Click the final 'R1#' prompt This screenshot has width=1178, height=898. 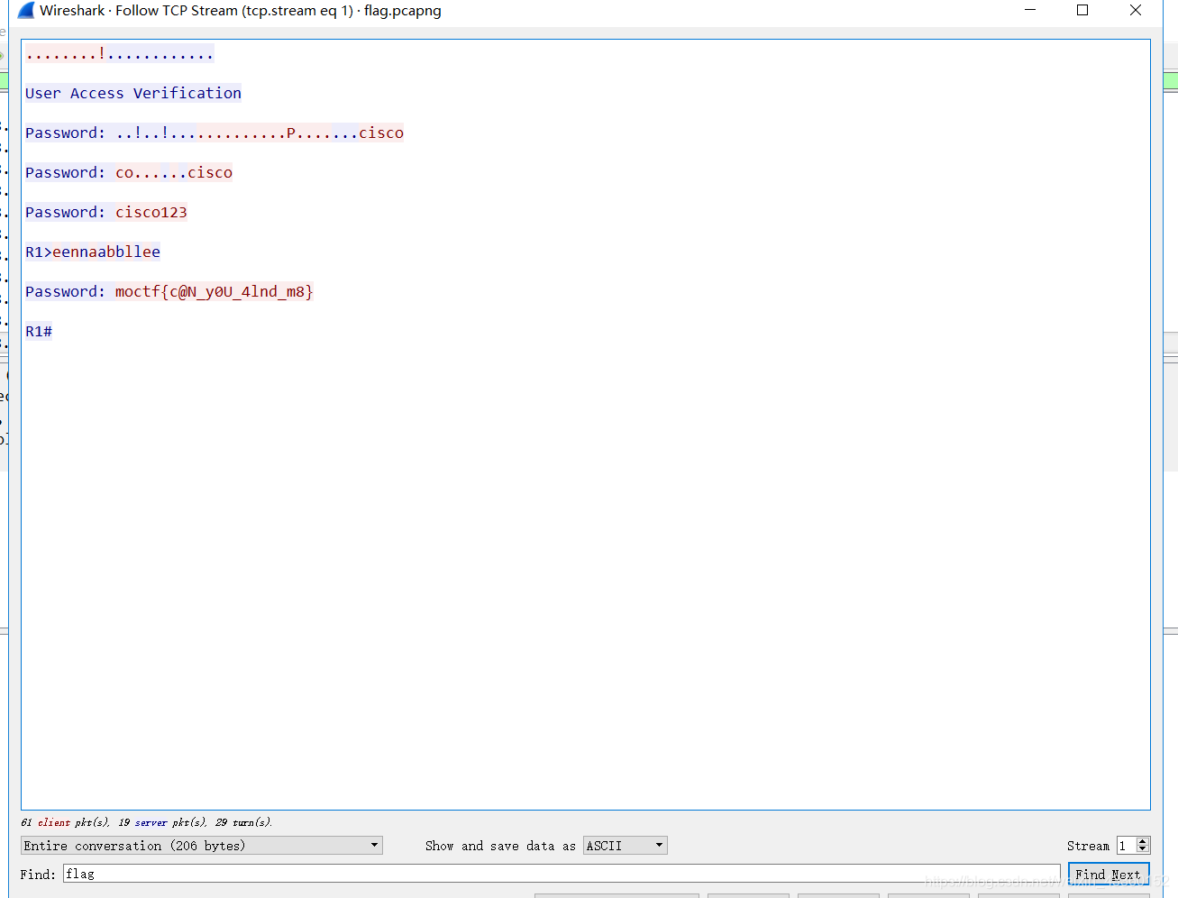pos(39,331)
